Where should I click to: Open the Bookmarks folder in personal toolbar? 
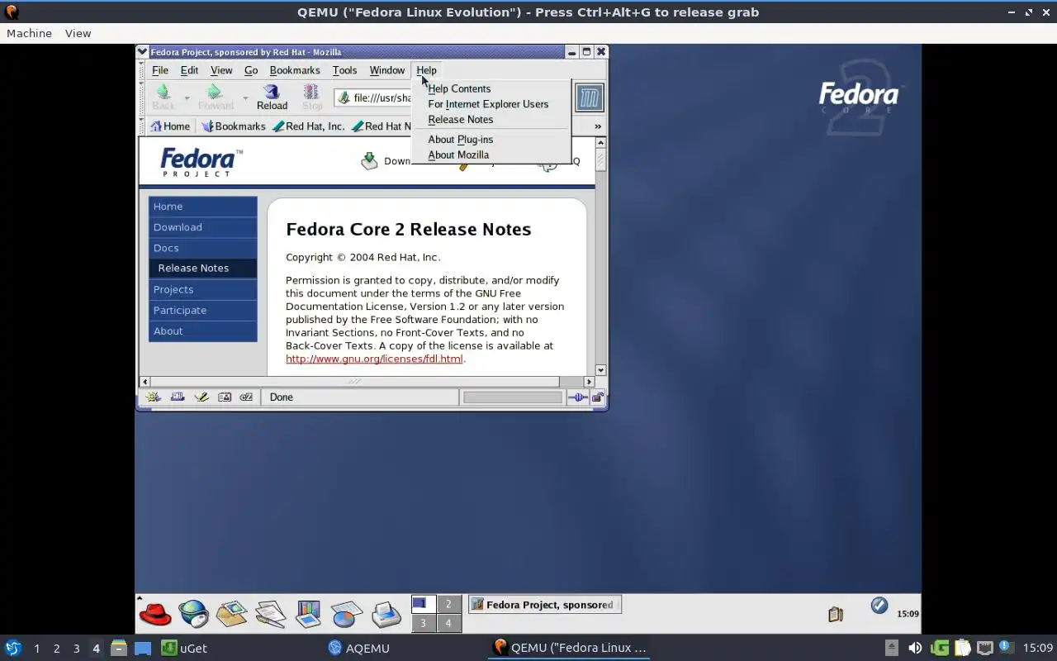[x=234, y=126]
